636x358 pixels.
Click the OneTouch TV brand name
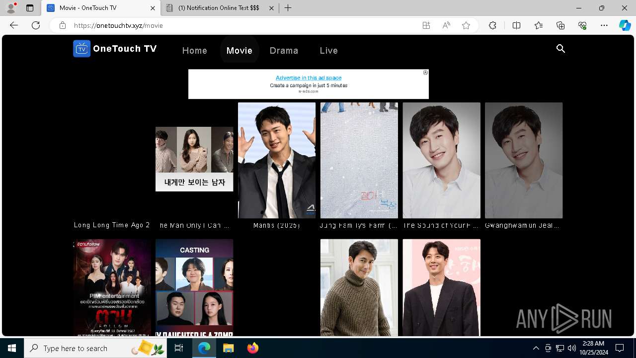tap(125, 49)
